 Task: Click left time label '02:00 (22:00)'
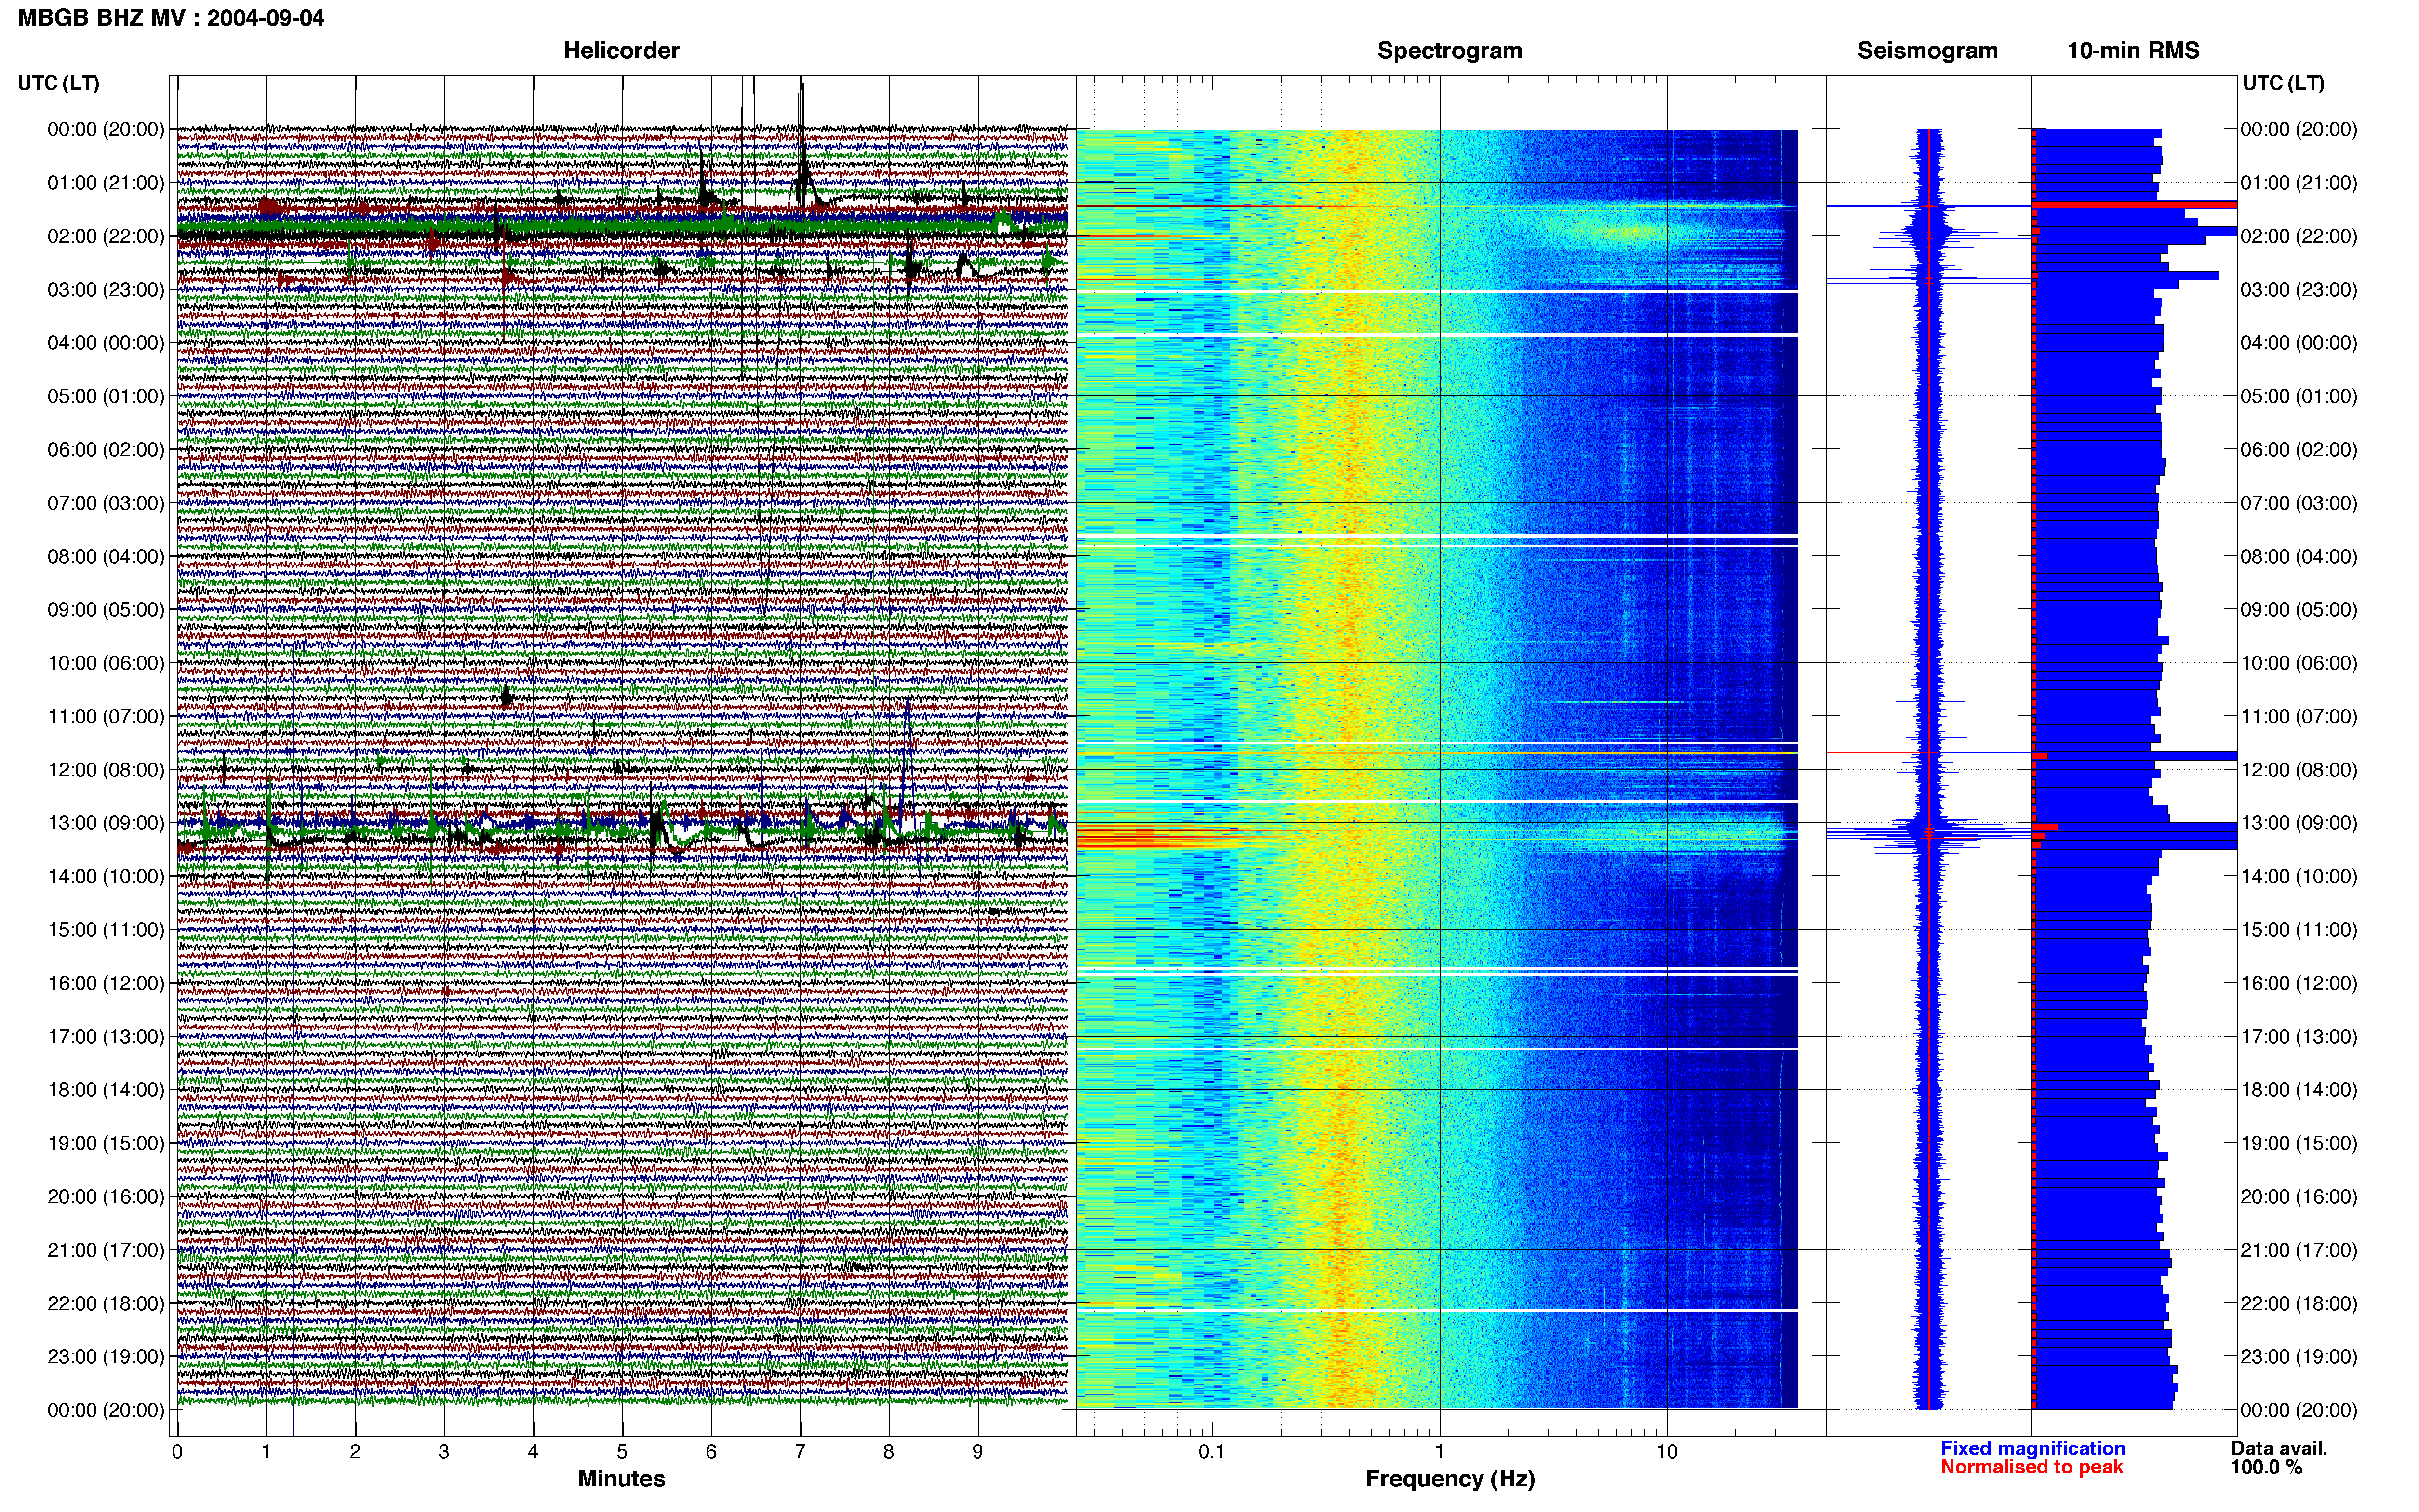106,236
